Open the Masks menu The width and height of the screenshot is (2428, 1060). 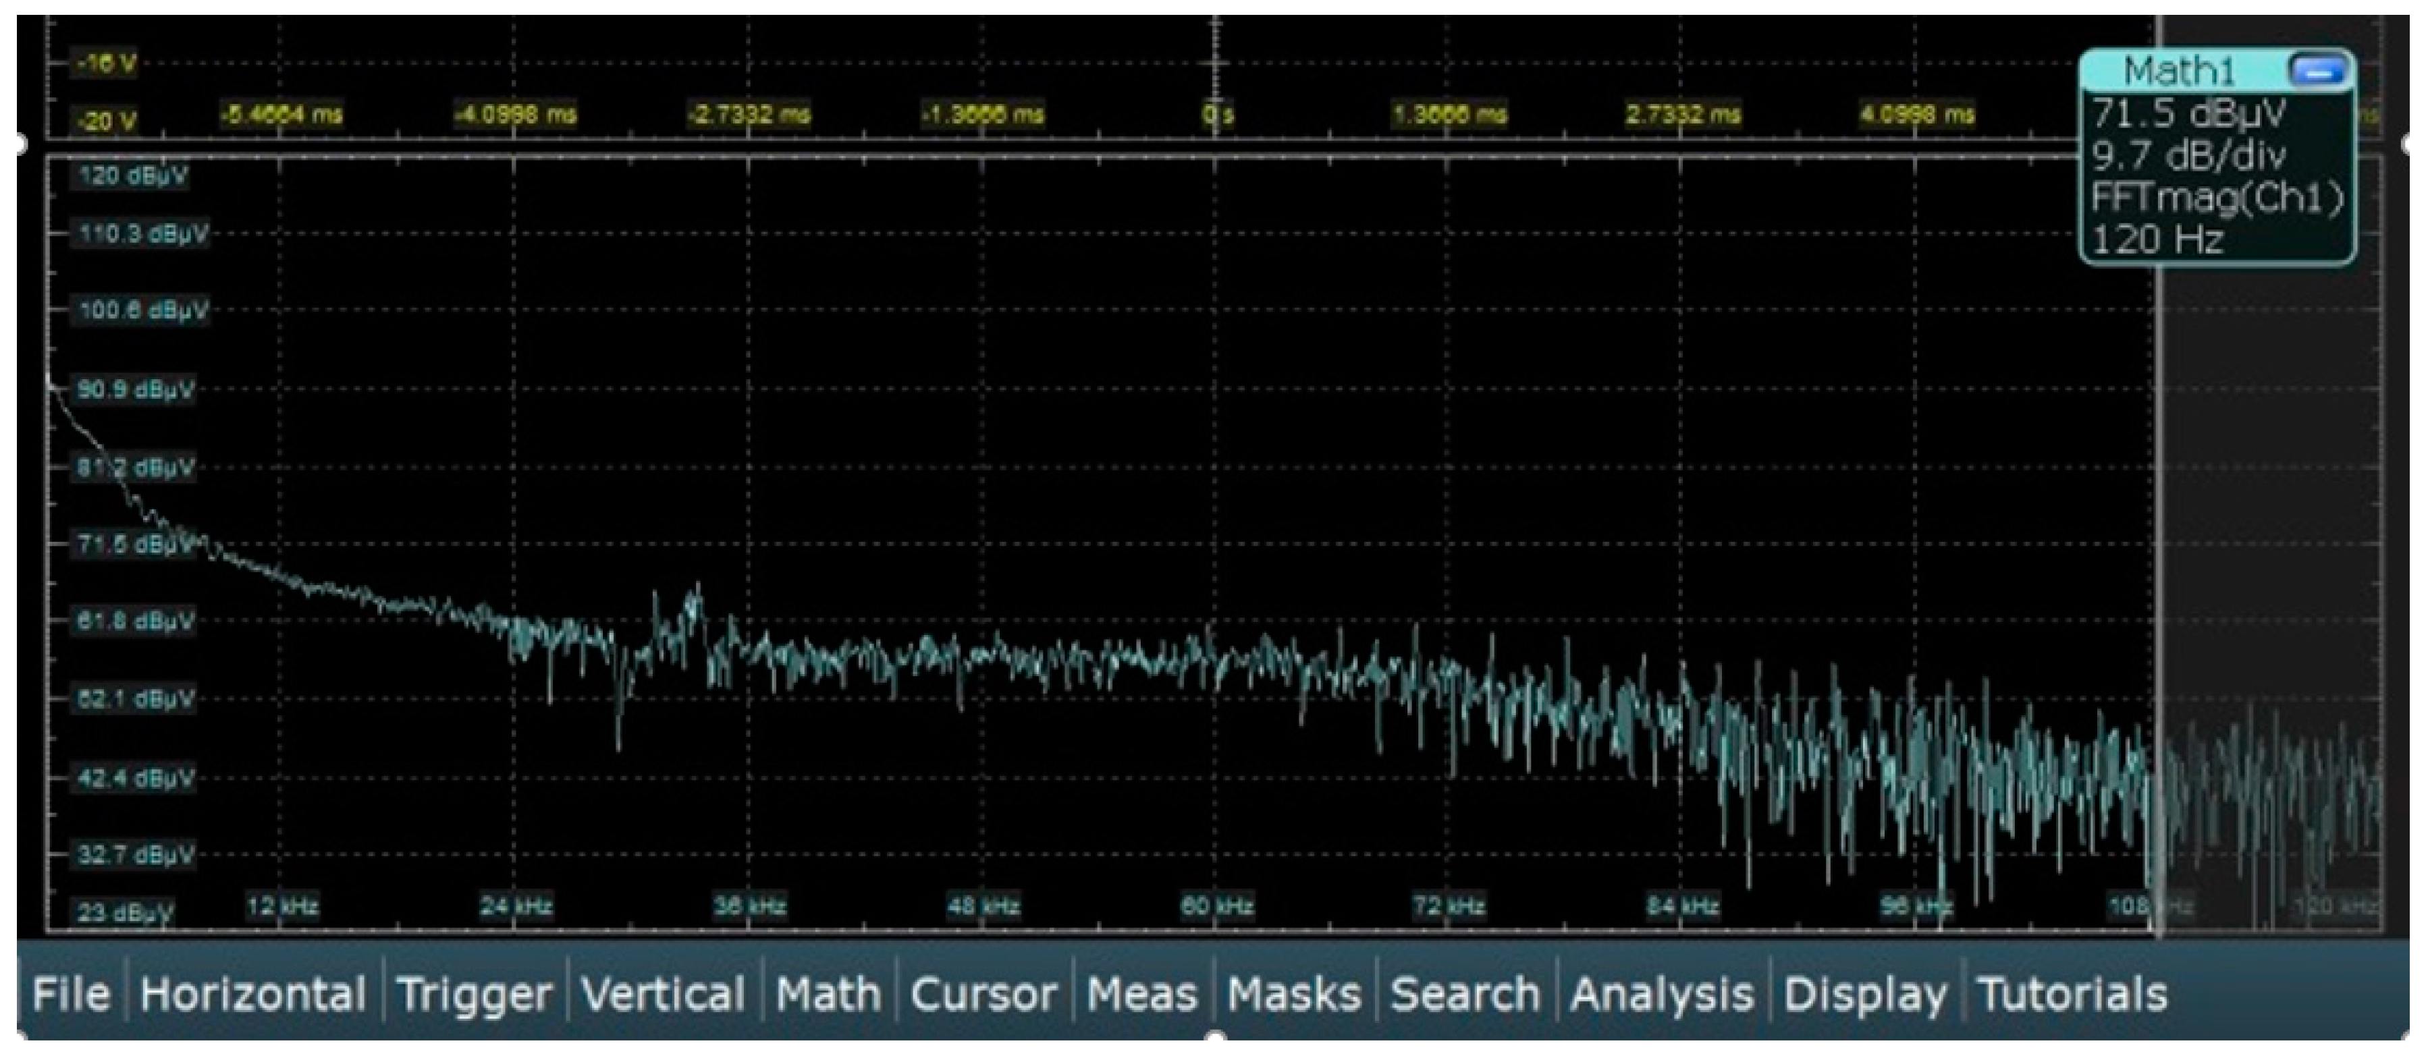(x=1294, y=994)
